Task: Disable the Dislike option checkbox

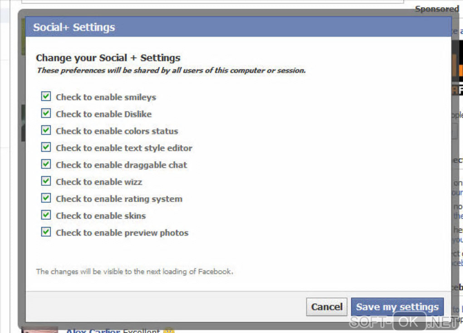Action: click(46, 113)
